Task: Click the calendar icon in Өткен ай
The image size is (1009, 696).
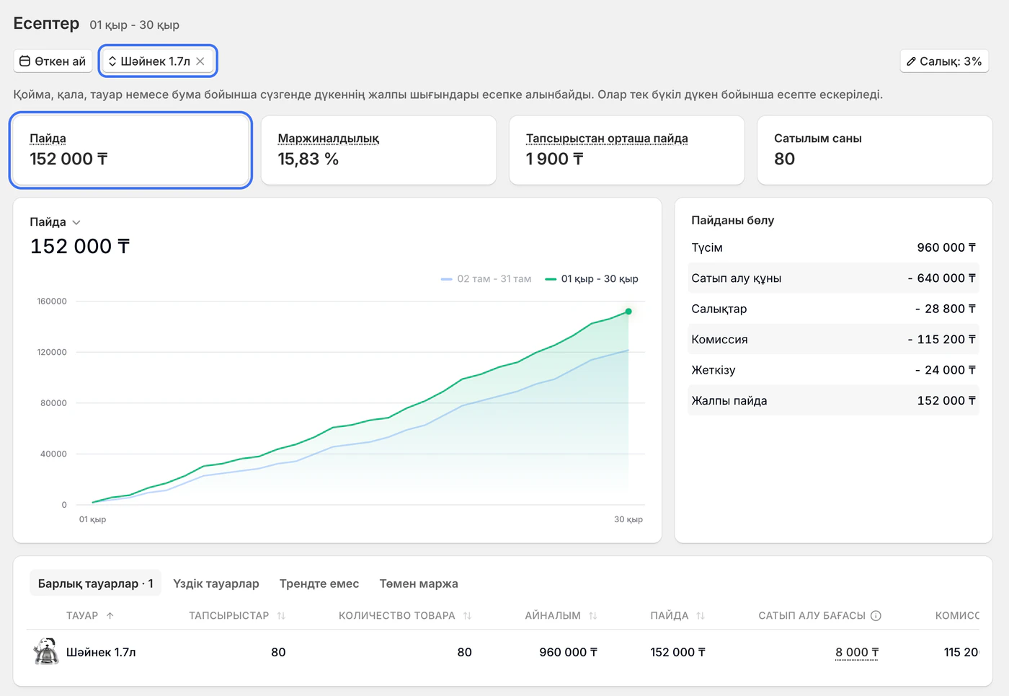Action: point(25,61)
